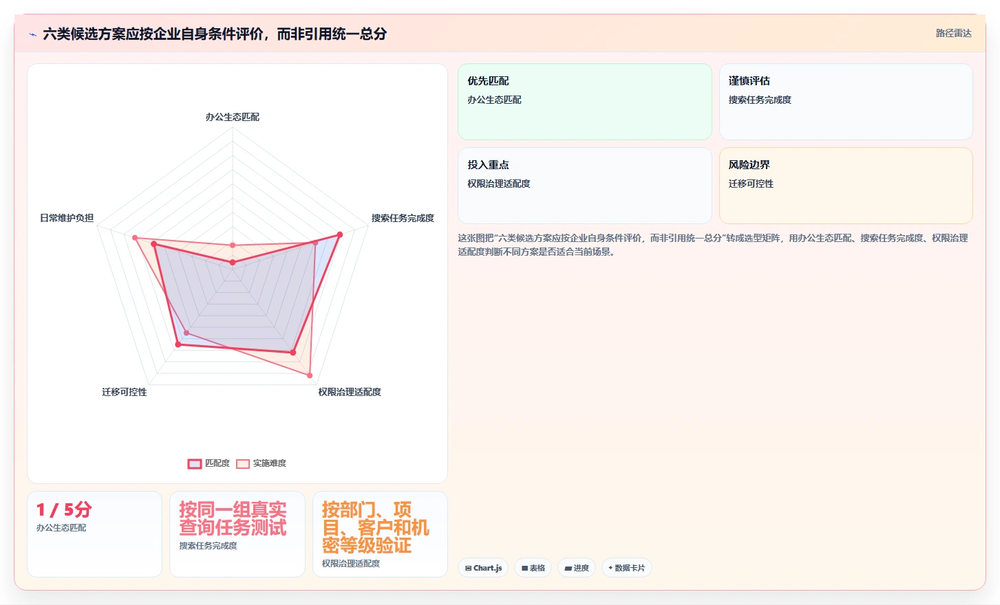Image resolution: width=1000 pixels, height=605 pixels.
Task: Toggle the 实施难度 series in the chart legend
Action: 261,463
